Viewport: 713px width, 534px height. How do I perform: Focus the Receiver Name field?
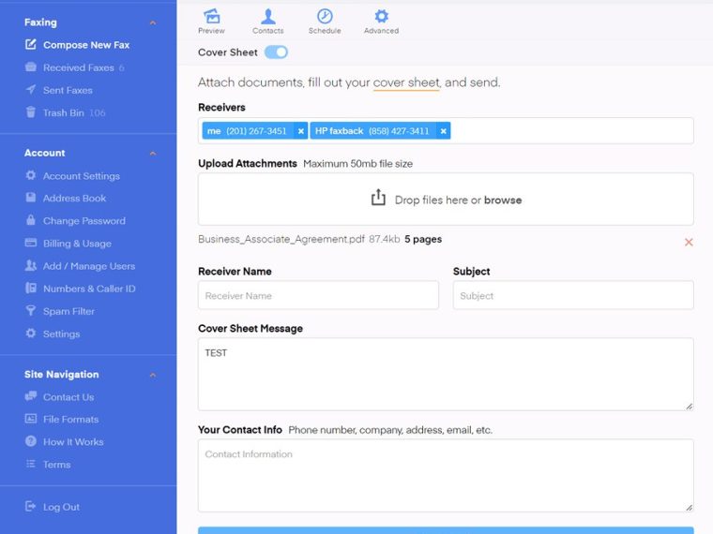click(318, 295)
